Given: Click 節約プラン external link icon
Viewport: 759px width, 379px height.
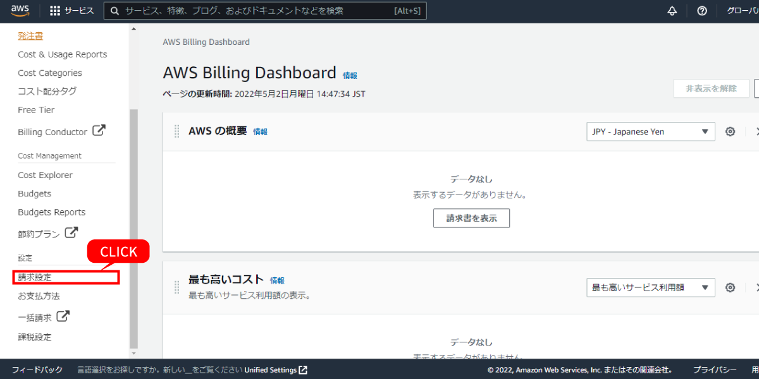Looking at the screenshot, I should (71, 232).
